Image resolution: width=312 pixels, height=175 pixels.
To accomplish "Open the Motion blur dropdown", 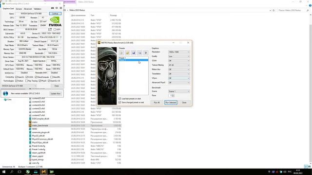I will [x=179, y=70].
